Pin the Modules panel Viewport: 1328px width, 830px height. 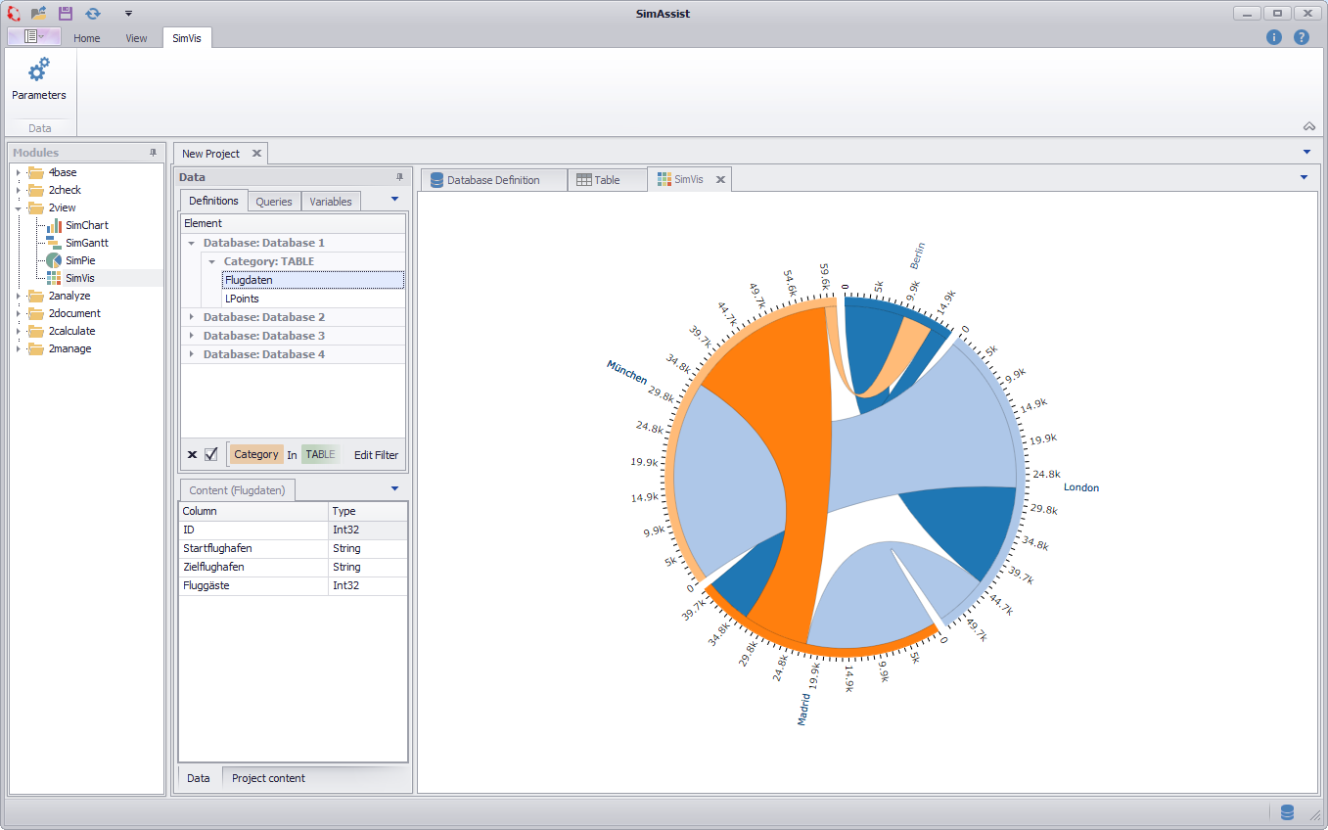tap(153, 153)
